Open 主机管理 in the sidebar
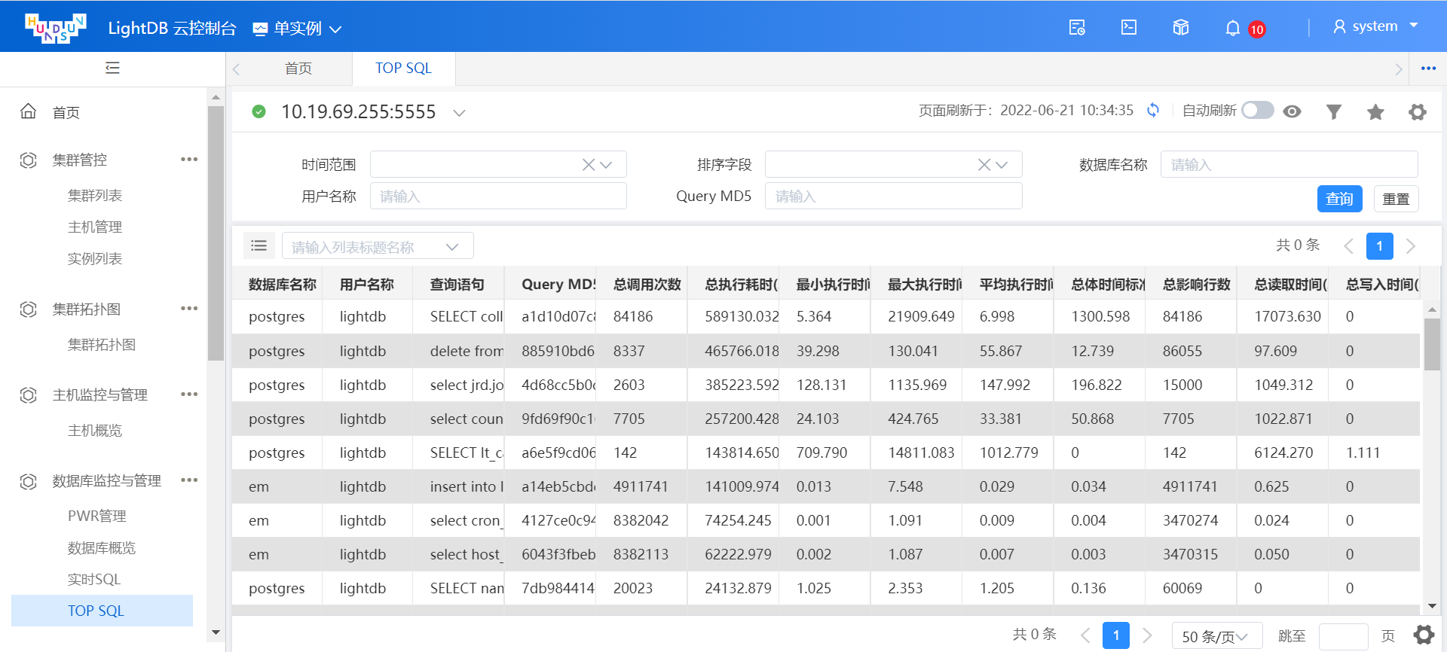 [95, 227]
